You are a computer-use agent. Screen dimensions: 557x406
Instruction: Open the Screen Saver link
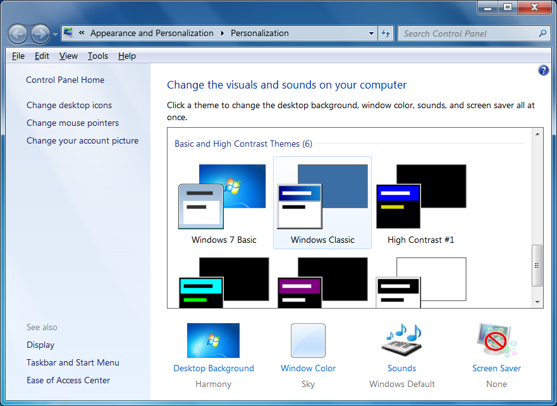(496, 368)
